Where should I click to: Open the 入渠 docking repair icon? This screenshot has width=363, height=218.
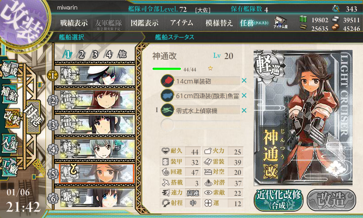tap(9, 144)
